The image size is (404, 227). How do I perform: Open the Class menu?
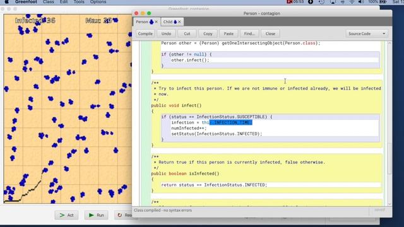(49, 2)
